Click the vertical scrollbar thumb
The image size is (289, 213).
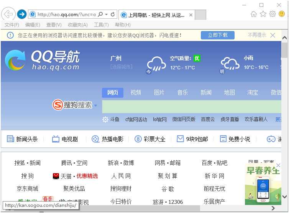tap(284, 50)
